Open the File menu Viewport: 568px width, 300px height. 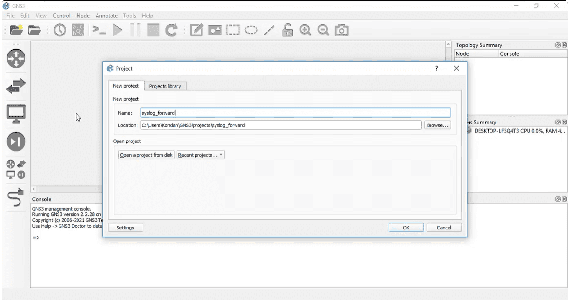10,16
